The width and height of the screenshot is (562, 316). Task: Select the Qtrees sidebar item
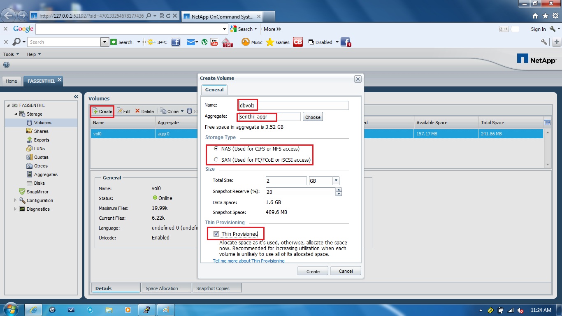point(41,165)
